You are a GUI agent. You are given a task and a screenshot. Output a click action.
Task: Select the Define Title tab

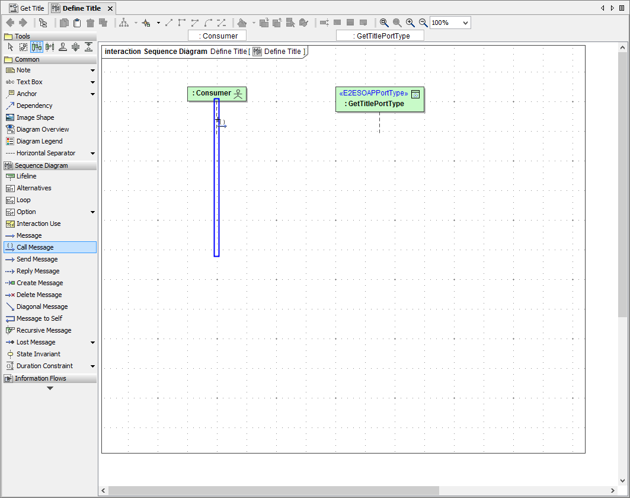click(x=81, y=8)
